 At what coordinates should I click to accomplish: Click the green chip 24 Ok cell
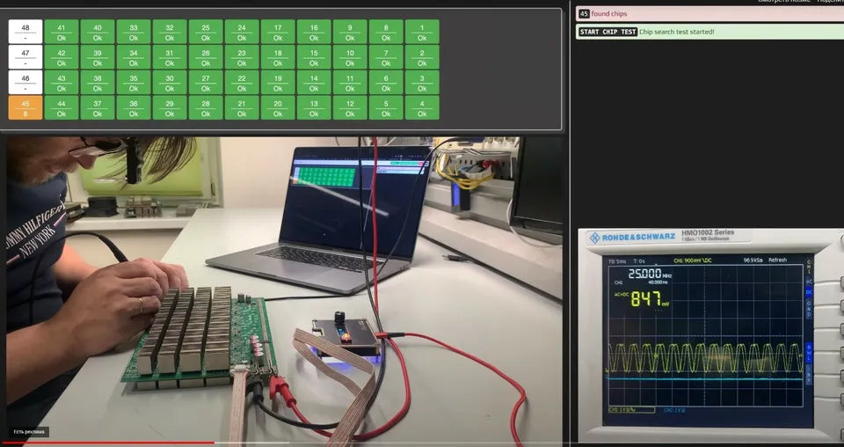(x=242, y=32)
